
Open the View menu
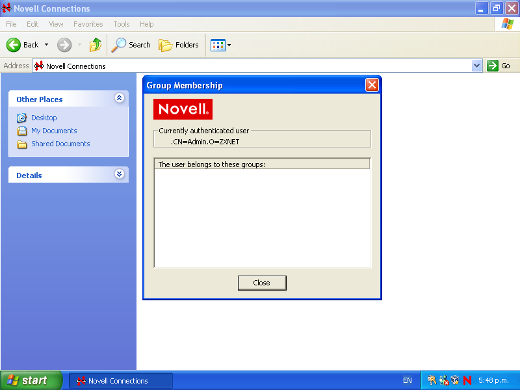pyautogui.click(x=56, y=24)
